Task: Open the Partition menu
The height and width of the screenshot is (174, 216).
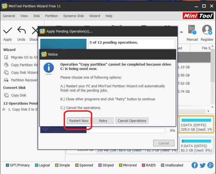Action: pyautogui.click(x=51, y=16)
